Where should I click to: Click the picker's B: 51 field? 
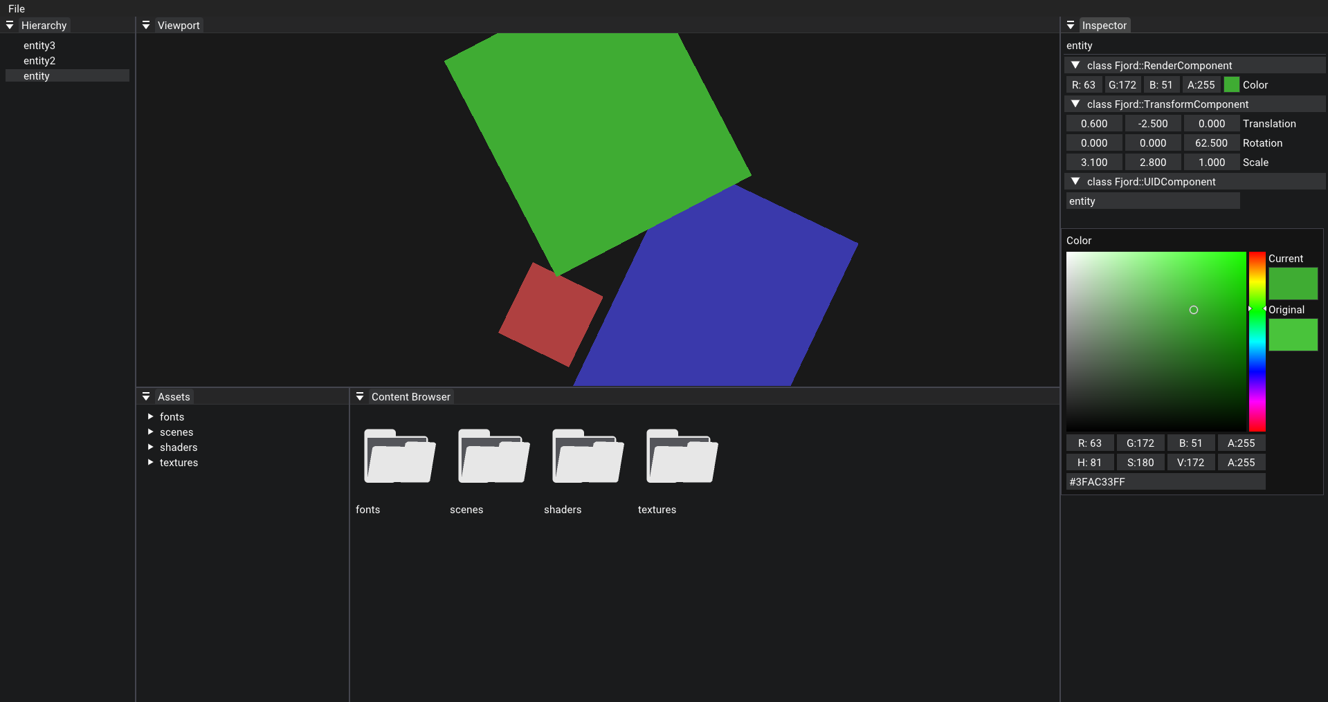(1191, 443)
